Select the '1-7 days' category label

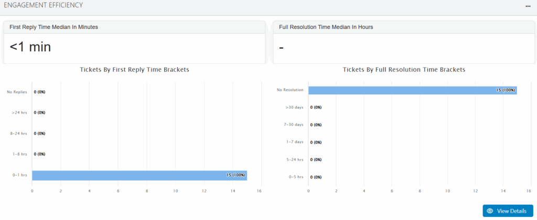(x=294, y=142)
